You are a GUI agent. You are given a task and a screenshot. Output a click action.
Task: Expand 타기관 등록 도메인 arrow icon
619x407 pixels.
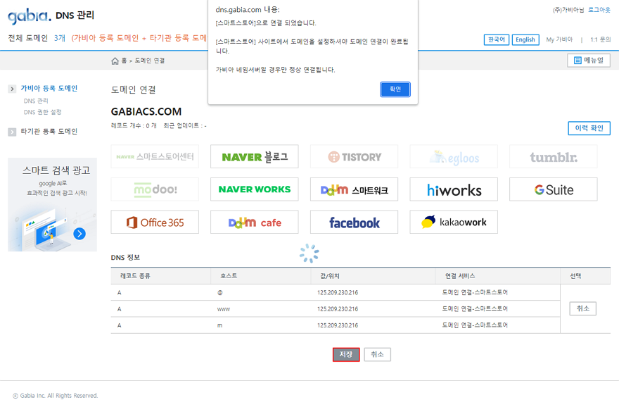(x=12, y=132)
